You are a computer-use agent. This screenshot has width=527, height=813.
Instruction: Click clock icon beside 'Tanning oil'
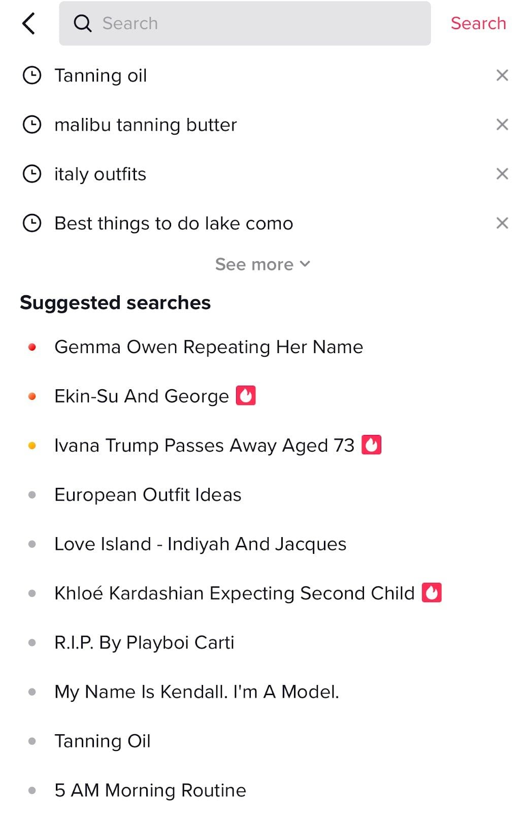pyautogui.click(x=32, y=75)
